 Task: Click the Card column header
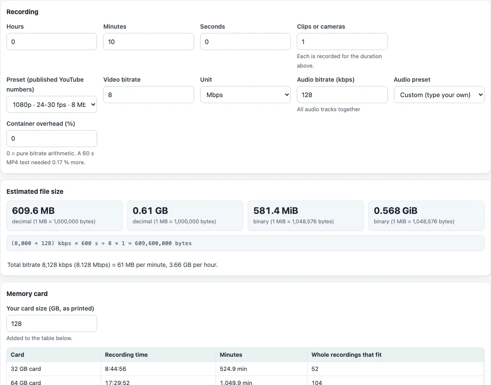53,355
